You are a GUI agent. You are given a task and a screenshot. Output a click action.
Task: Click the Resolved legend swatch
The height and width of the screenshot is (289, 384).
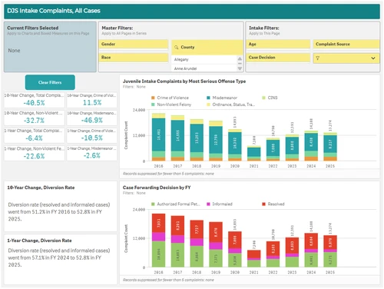[263, 204]
